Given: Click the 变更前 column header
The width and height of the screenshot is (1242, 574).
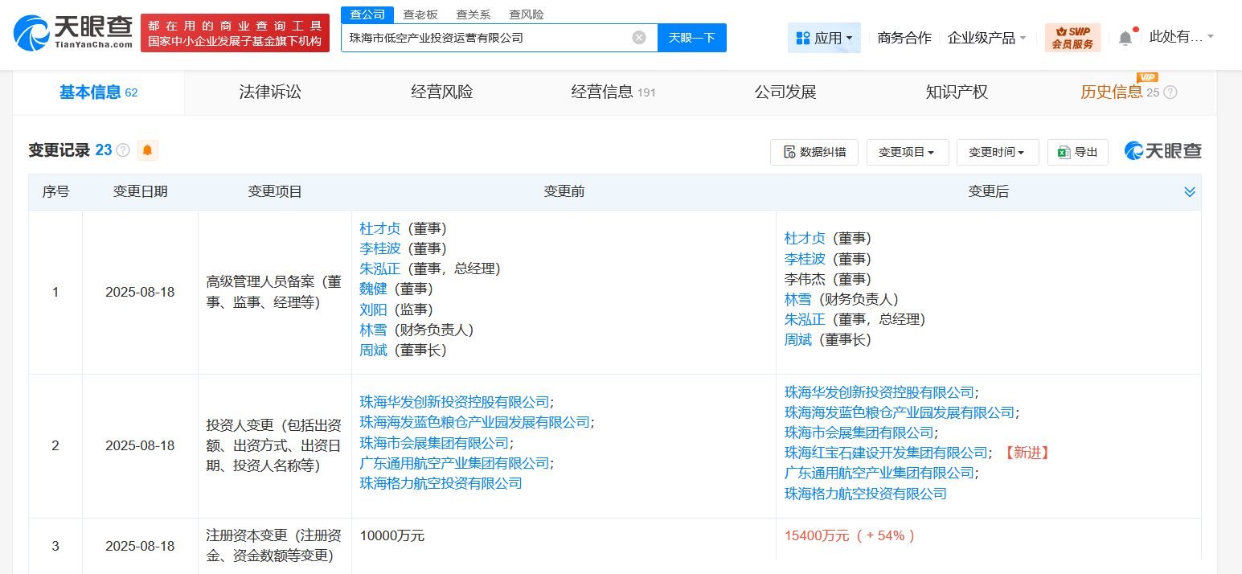Looking at the screenshot, I should pyautogui.click(x=564, y=191).
